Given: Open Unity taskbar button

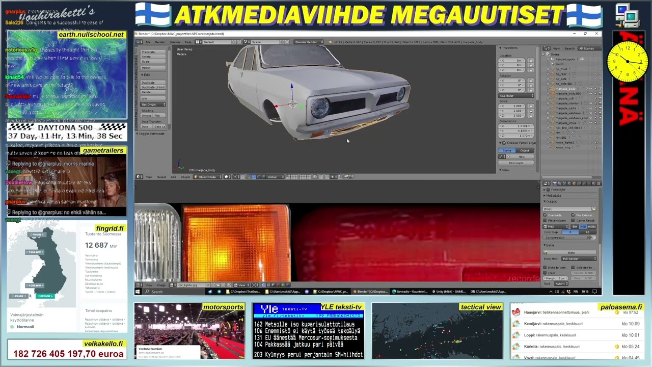Looking at the screenshot, I should tap(450, 292).
